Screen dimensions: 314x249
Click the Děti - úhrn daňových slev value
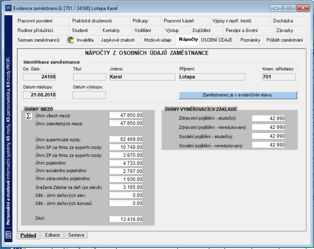(126, 195)
